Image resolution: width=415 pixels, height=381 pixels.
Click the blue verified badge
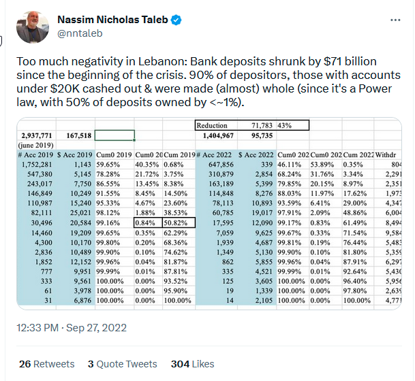(176, 20)
